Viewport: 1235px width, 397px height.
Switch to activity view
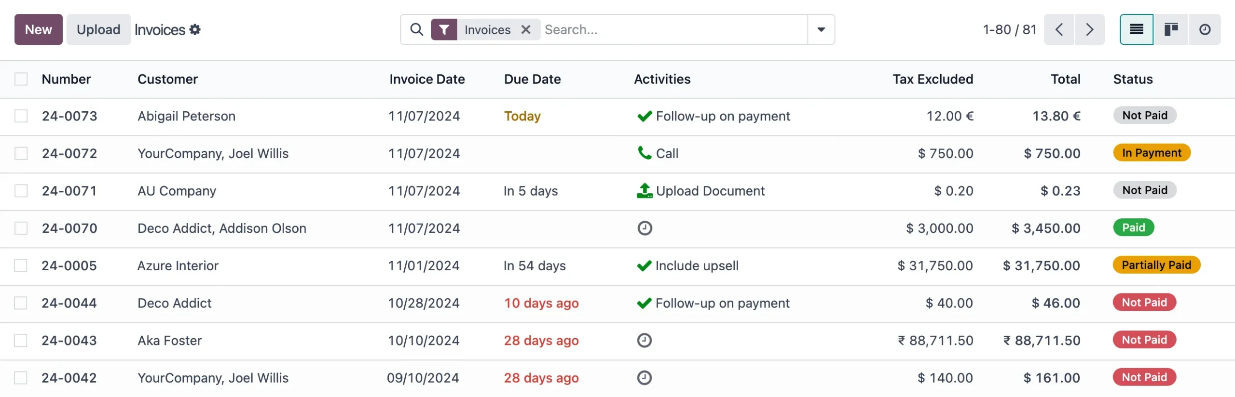(x=1205, y=30)
